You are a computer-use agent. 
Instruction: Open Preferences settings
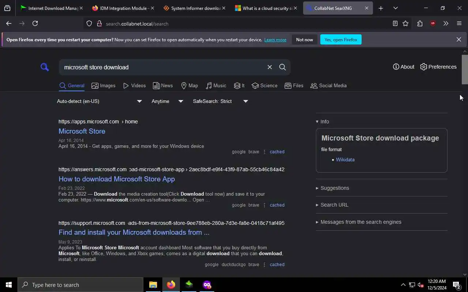[438, 67]
